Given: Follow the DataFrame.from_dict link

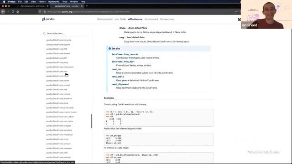Looking at the screenshot, I should pos(123,62).
